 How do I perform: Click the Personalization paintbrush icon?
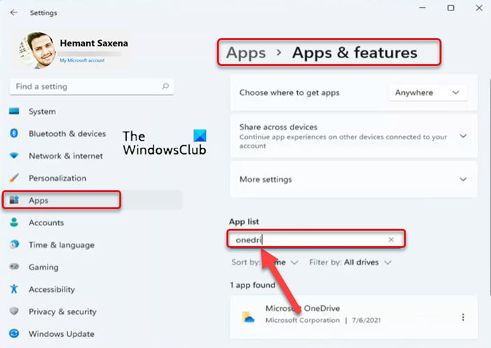coord(14,178)
